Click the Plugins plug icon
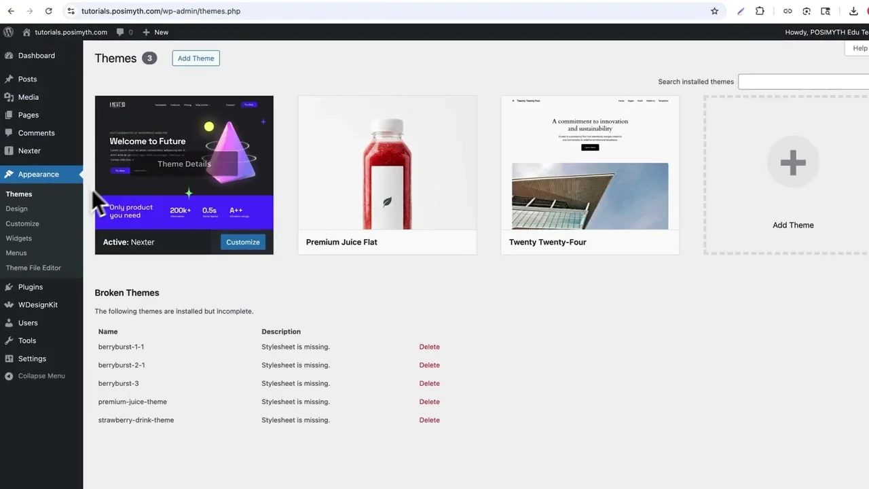The height and width of the screenshot is (489, 869). (9, 287)
